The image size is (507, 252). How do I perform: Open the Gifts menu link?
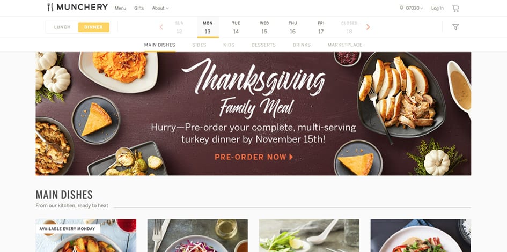139,8
